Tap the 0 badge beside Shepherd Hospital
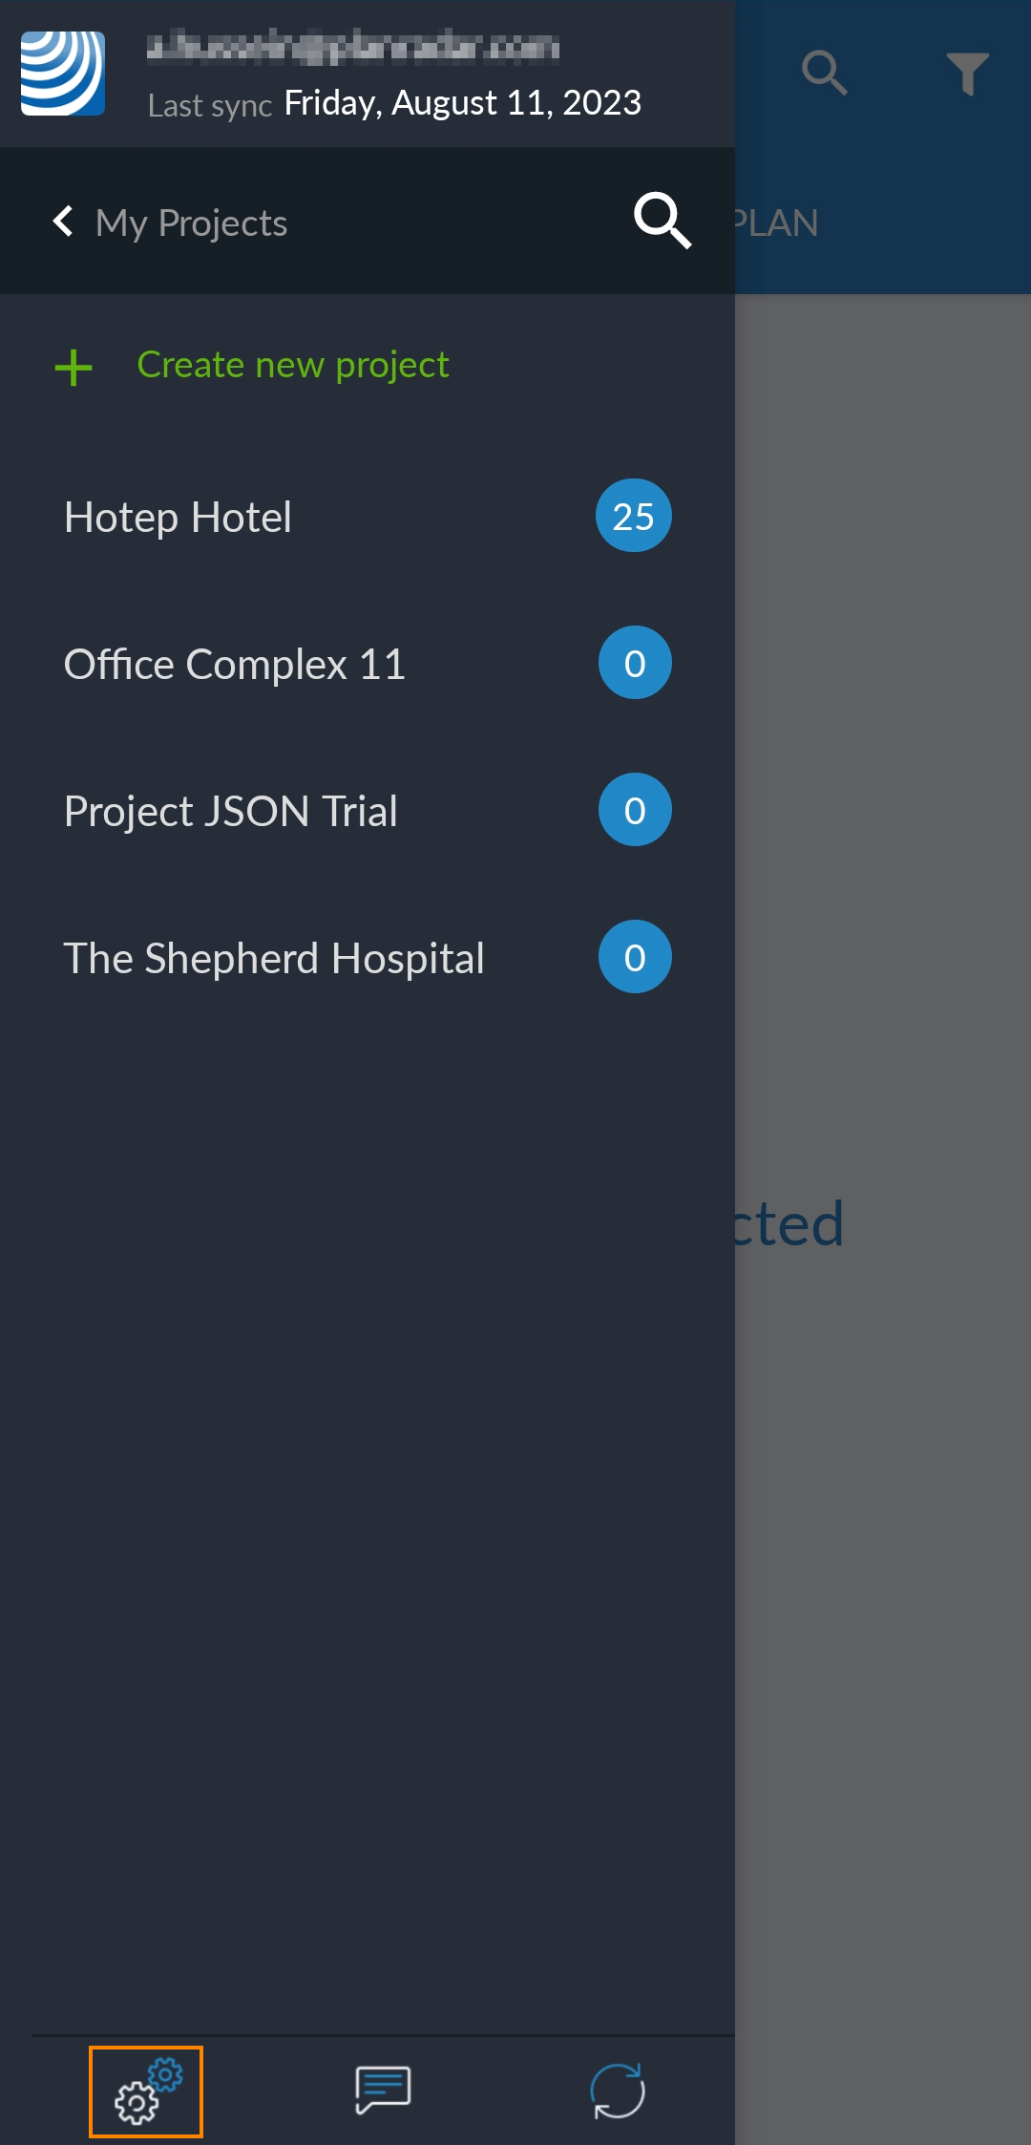The height and width of the screenshot is (2145, 1031). tap(635, 957)
